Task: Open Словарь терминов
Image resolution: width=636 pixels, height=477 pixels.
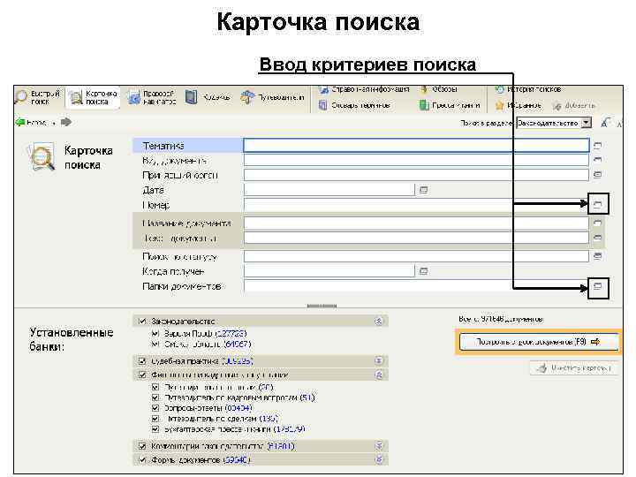Action: click(354, 105)
